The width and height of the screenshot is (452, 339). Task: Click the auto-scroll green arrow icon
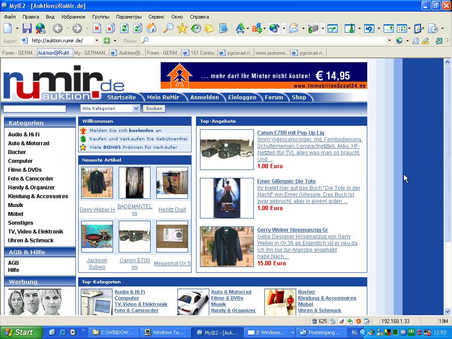pos(350,28)
